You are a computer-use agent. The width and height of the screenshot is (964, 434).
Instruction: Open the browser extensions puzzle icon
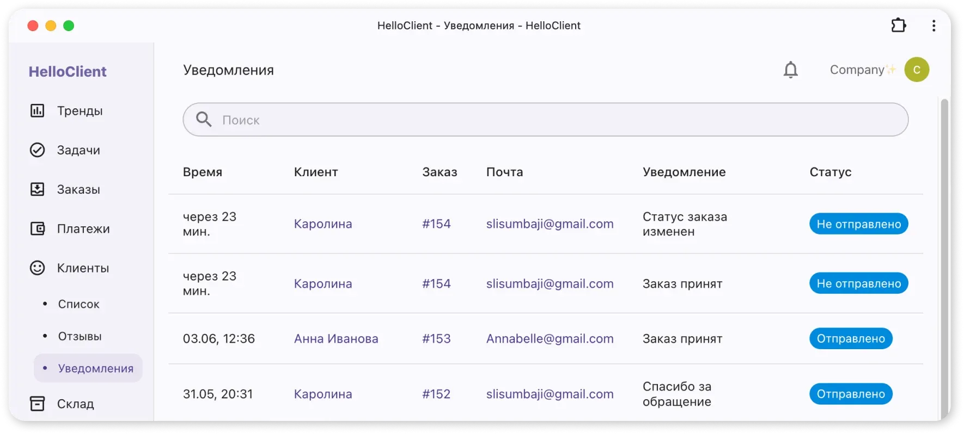coord(898,26)
